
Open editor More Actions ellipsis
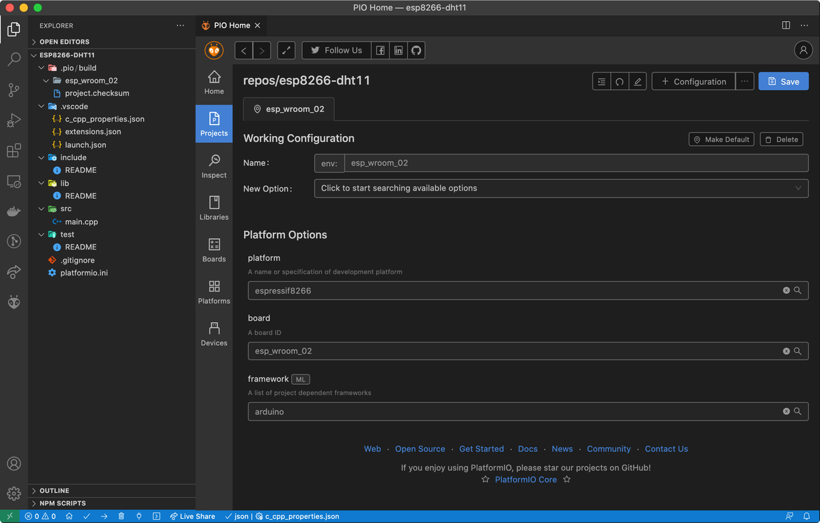(805, 25)
